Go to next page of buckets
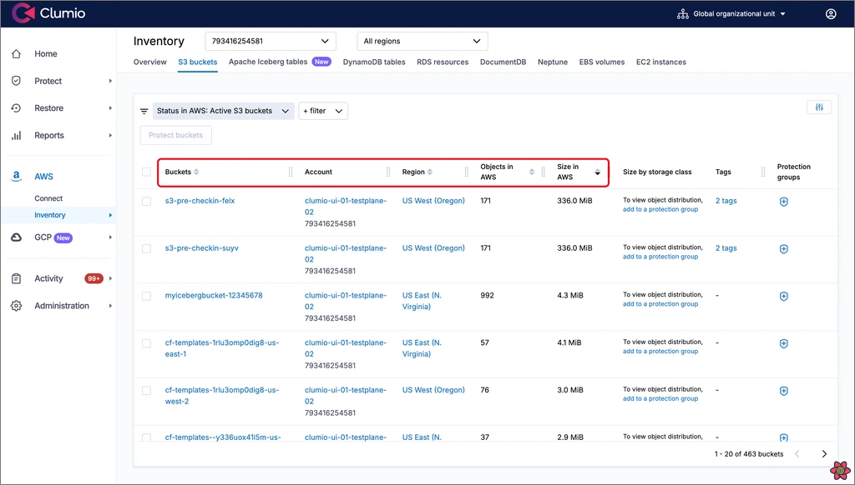 [824, 454]
